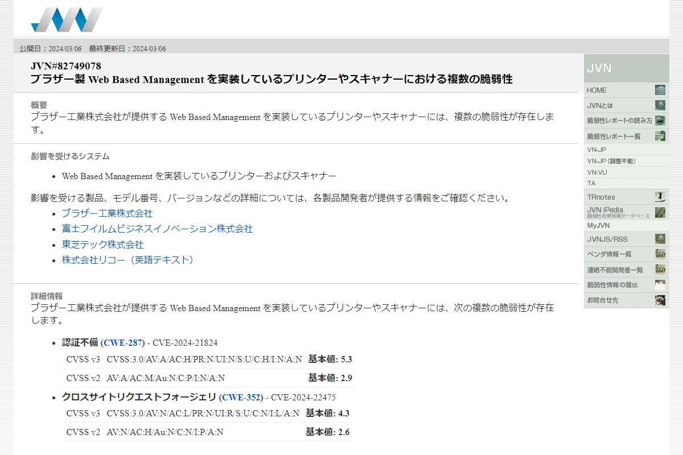The height and width of the screenshot is (455, 683).
Task: Click vector AV:A/AC:M/Au:N/C:P/I:N/A:N
Action: pos(166,378)
